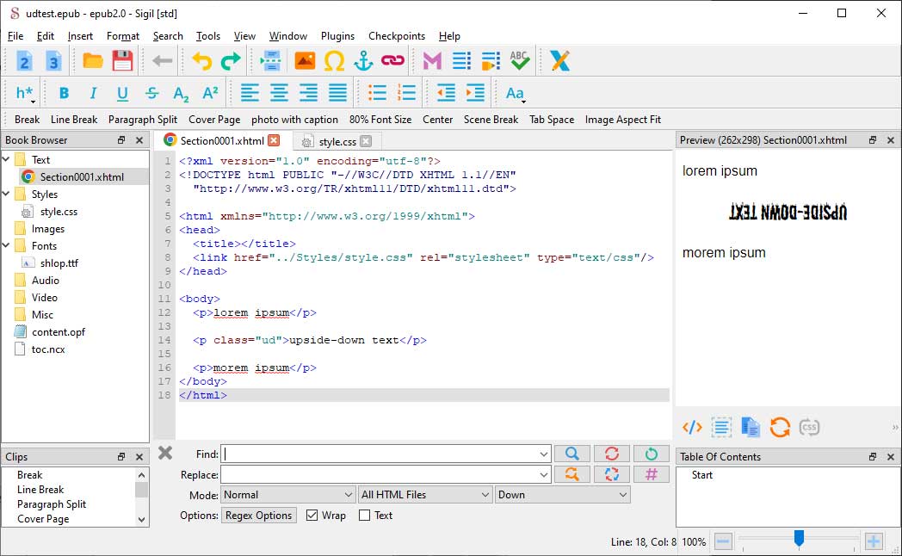The width and height of the screenshot is (902, 556).
Task: Enable the Text checkbox option
Action: tap(364, 516)
